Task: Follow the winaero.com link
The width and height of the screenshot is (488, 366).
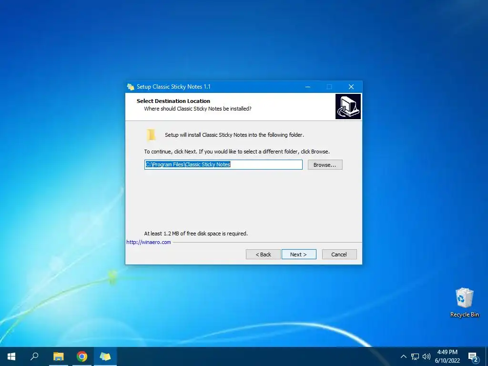Action: 149,242
